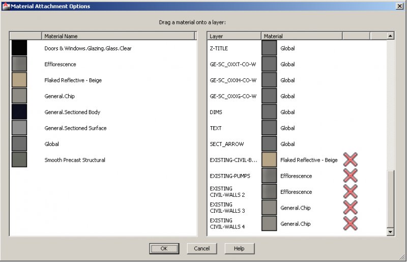This screenshot has height=262, width=407.
Task: Click the Cancel button
Action: [201, 249]
